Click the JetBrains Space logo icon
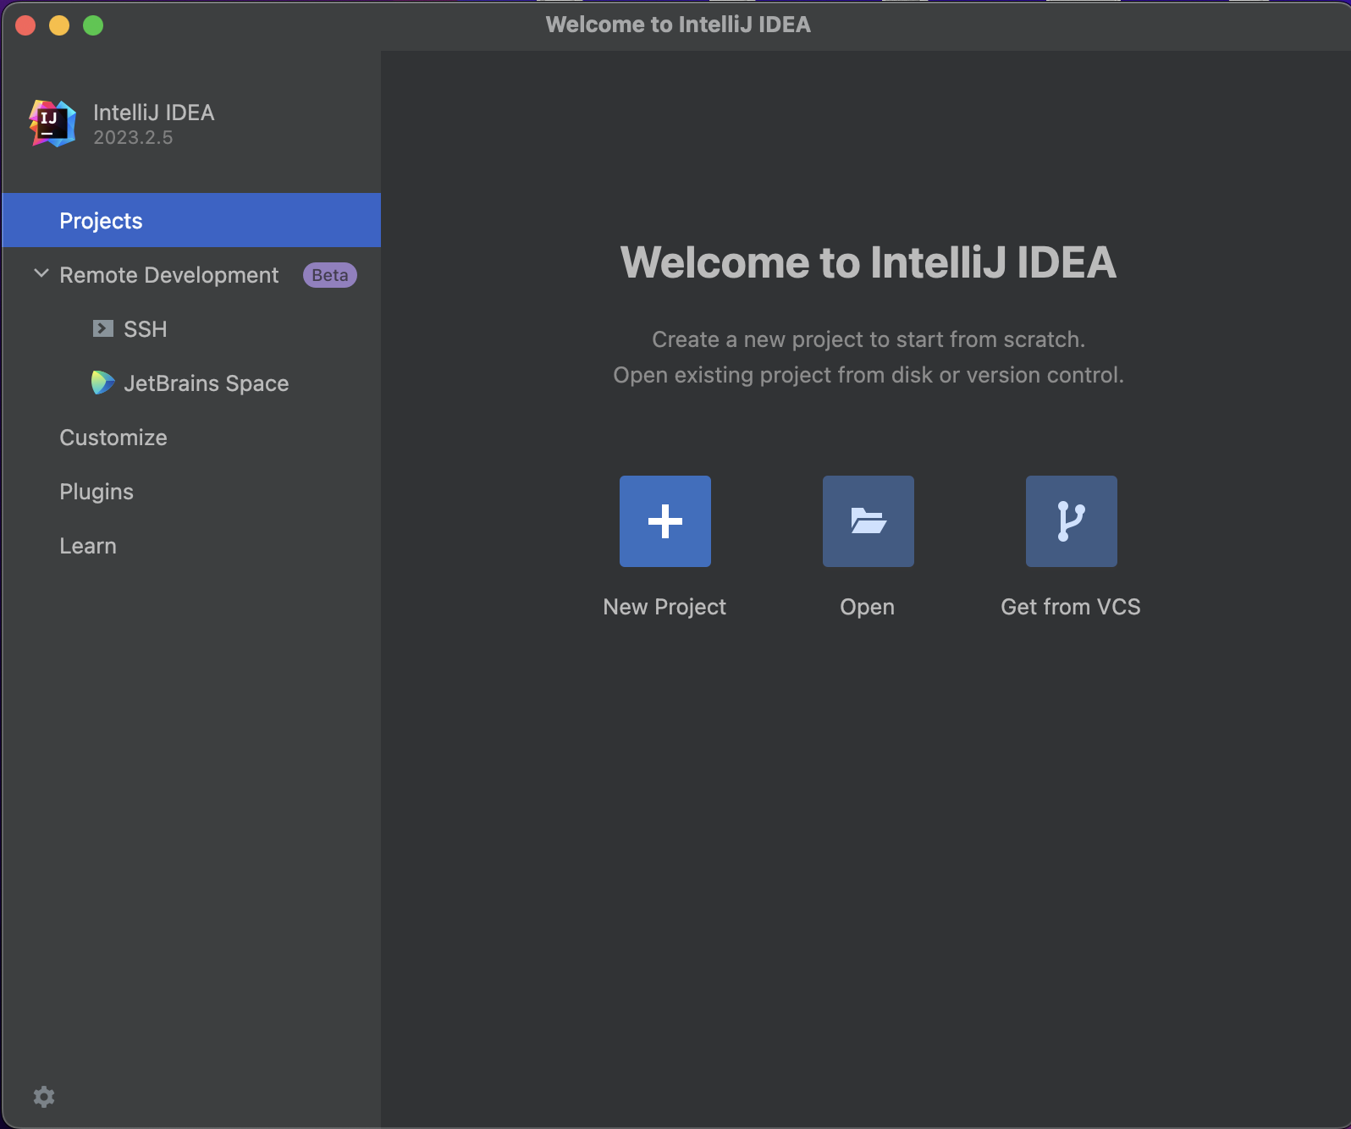1351x1129 pixels. click(x=102, y=383)
